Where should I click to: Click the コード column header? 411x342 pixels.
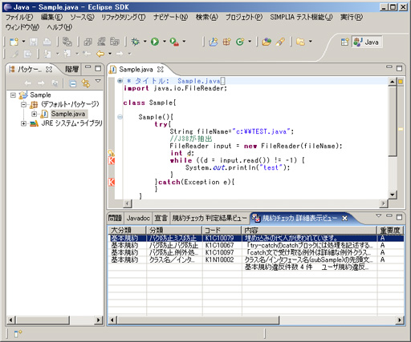pyautogui.click(x=222, y=230)
